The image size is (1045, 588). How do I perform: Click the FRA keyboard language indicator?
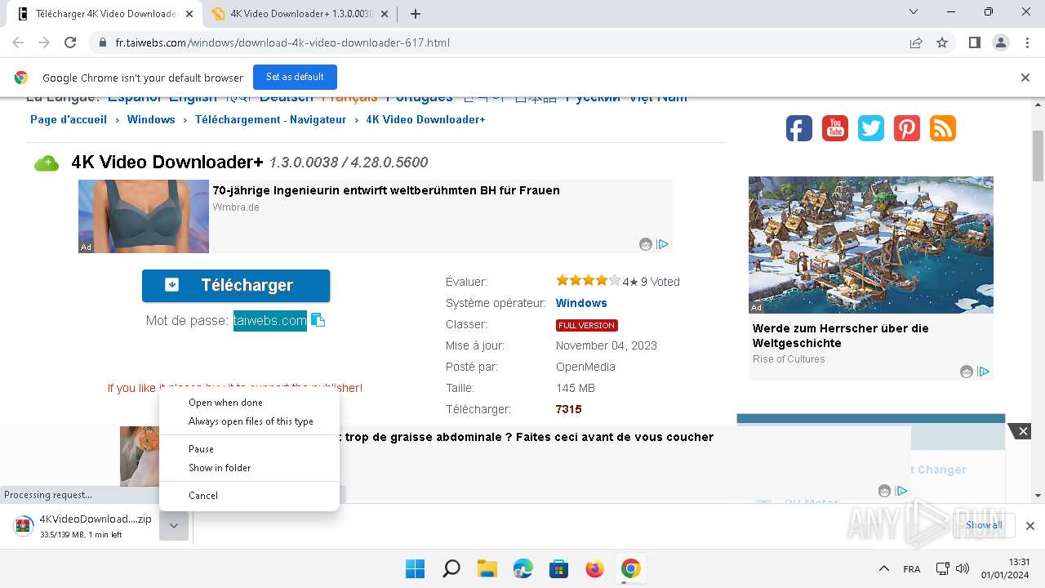click(x=912, y=569)
